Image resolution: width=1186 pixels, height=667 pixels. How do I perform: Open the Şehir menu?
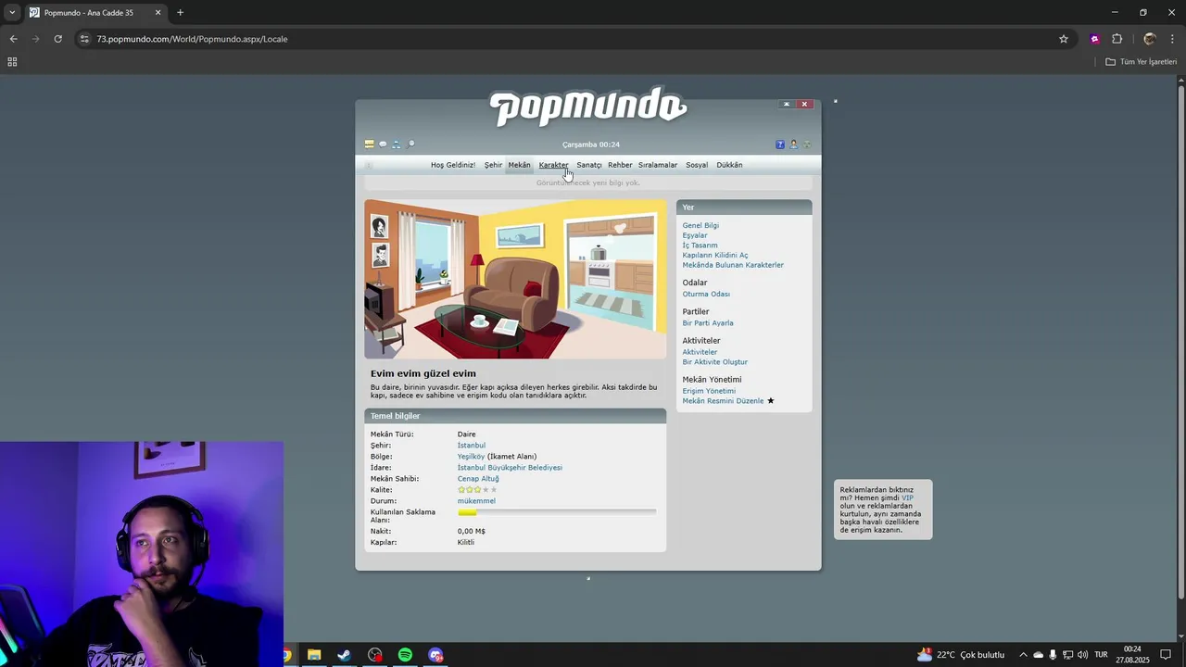(493, 165)
